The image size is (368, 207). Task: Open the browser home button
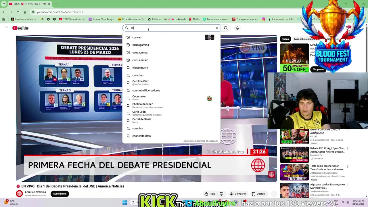click(25, 12)
